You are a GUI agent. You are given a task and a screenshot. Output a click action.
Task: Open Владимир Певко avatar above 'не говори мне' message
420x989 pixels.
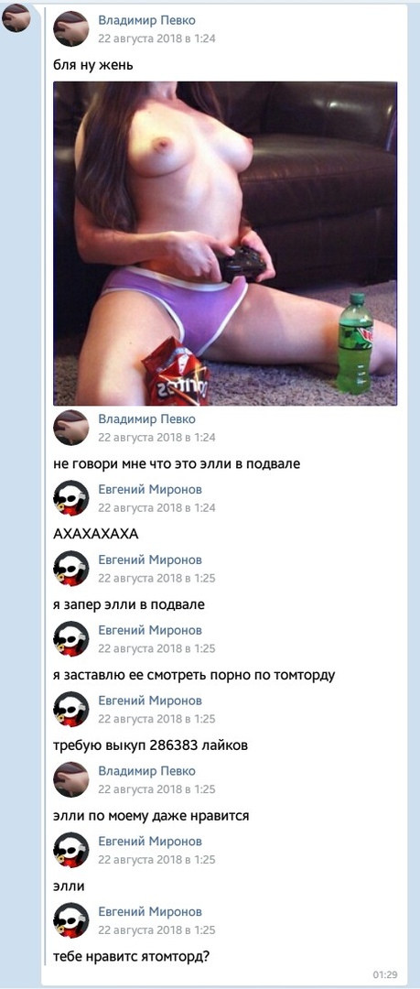tap(71, 428)
